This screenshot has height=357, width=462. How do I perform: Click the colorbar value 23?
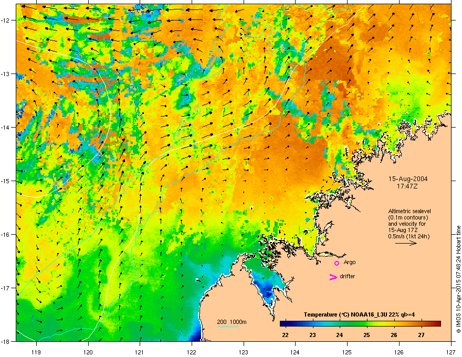[312, 335]
